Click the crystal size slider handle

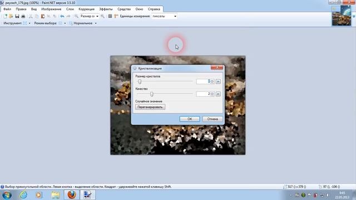pyautogui.click(x=140, y=82)
